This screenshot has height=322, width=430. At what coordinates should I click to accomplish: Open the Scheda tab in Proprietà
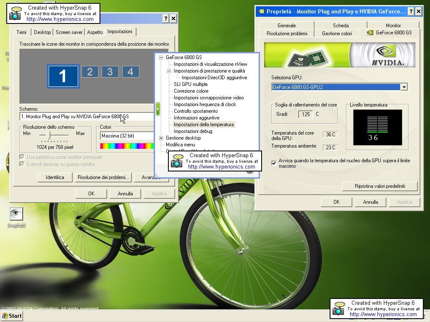[x=341, y=26]
